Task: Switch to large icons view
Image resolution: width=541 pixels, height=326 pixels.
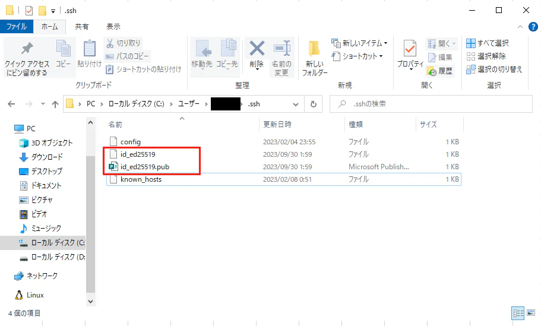Action: coord(531,313)
